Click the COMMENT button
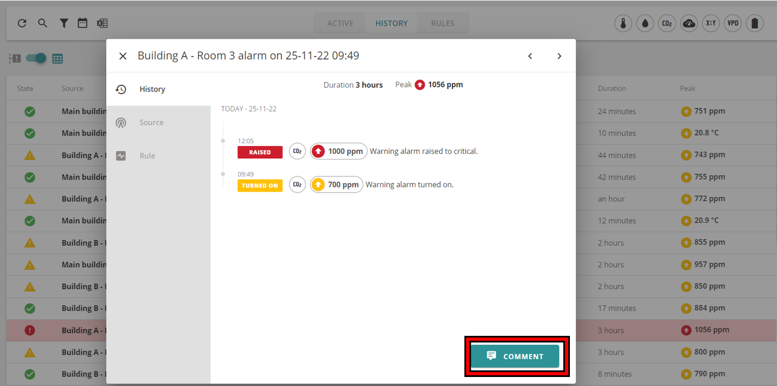The height and width of the screenshot is (386, 777). (x=515, y=356)
